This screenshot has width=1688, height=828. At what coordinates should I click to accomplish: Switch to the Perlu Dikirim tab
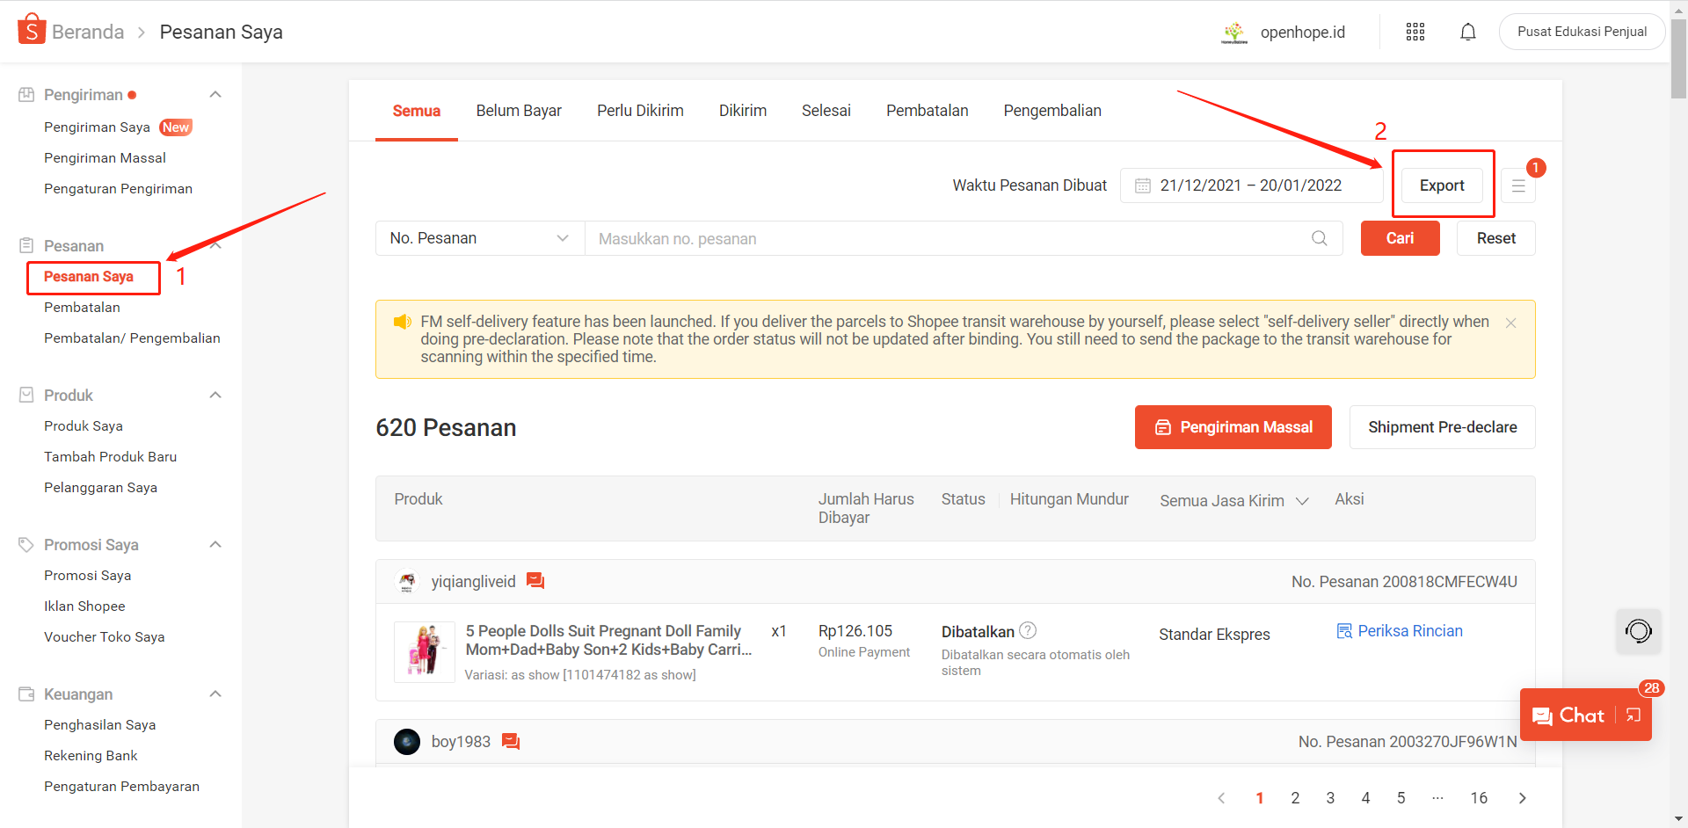point(640,111)
